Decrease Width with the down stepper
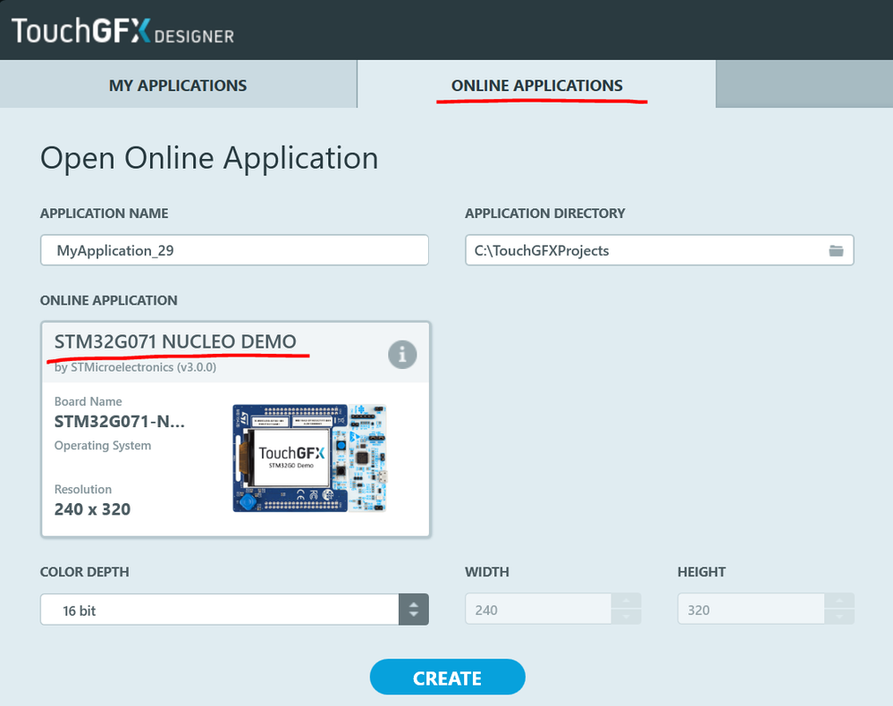893x706 pixels. (x=626, y=617)
